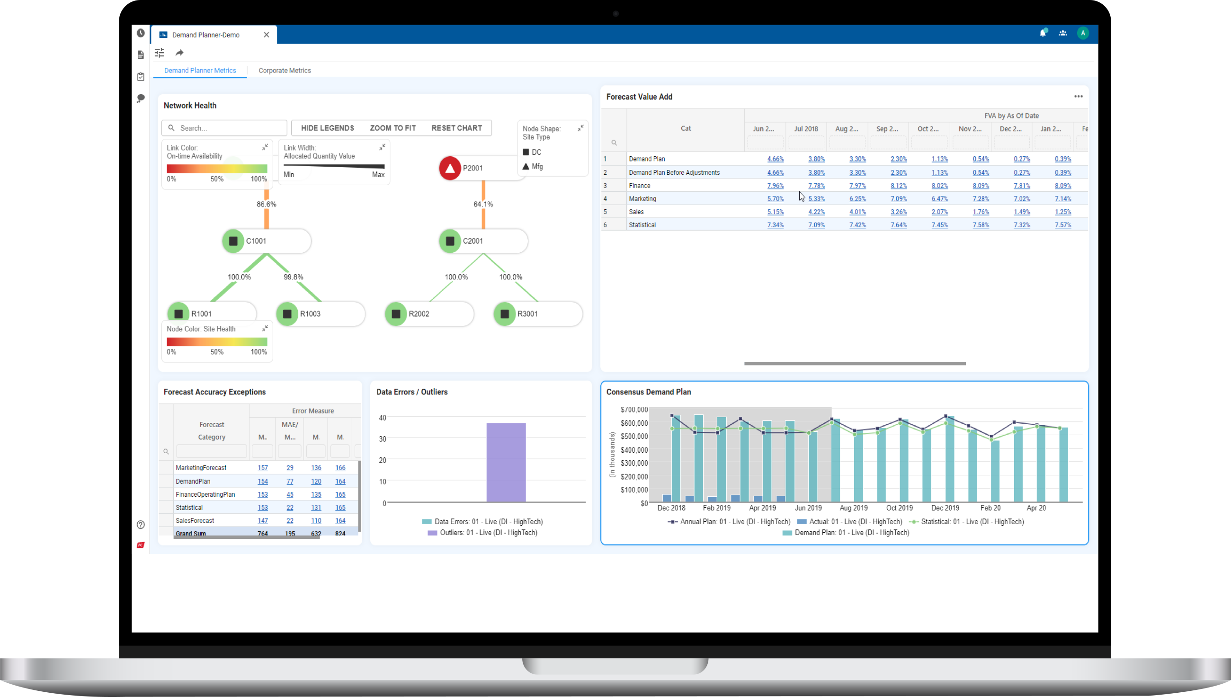Open the users group icon
The height and width of the screenshot is (697, 1231).
pos(1062,33)
